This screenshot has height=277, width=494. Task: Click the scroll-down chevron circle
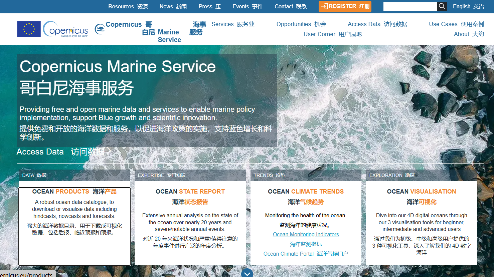tap(247, 273)
